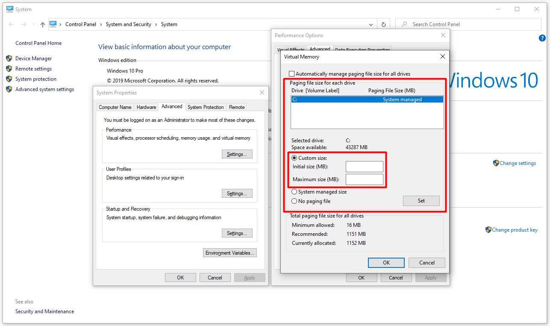The height and width of the screenshot is (326, 550).
Task: Enable automatic paging file management for all drives
Action: [292, 74]
